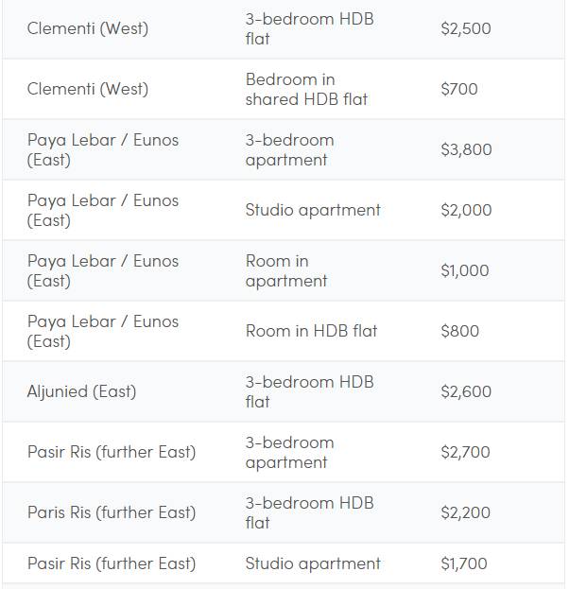Viewport: 569px width, 589px height.
Task: Click the 'Paris Ris (further East)' cell
Action: [x=112, y=512]
